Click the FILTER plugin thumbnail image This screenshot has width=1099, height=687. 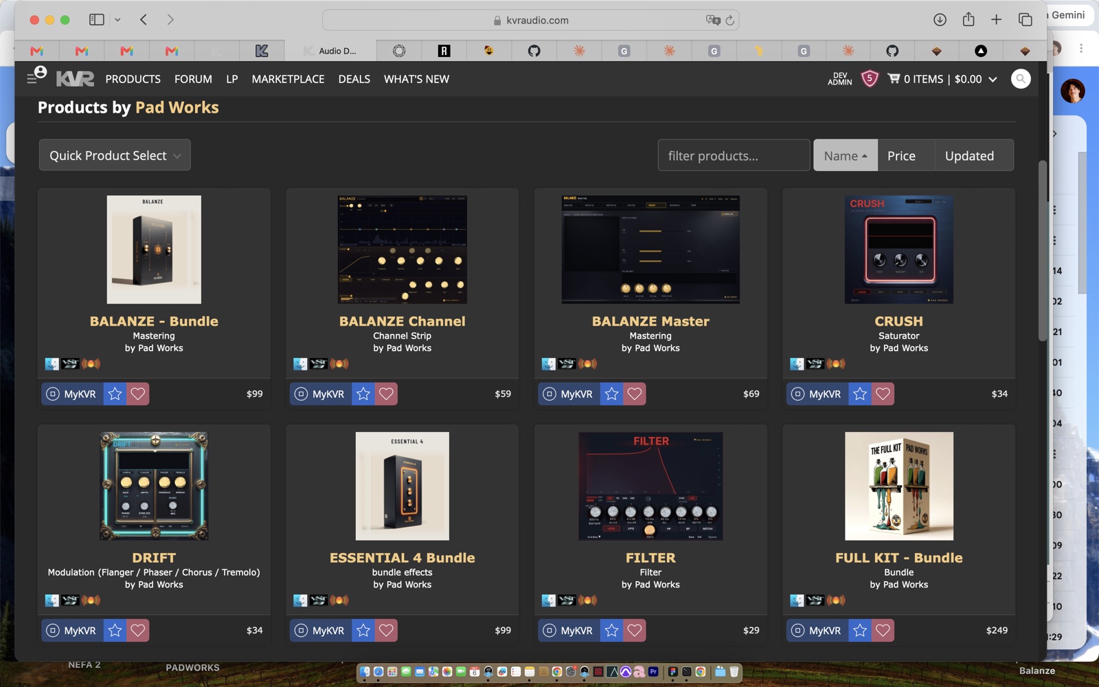coord(650,486)
